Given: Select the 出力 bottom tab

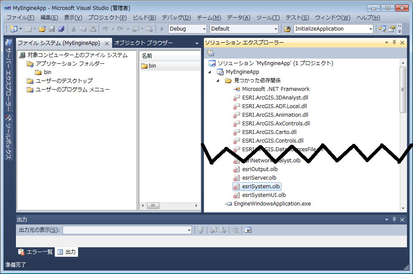Looking at the screenshot, I should pyautogui.click(x=67, y=252).
